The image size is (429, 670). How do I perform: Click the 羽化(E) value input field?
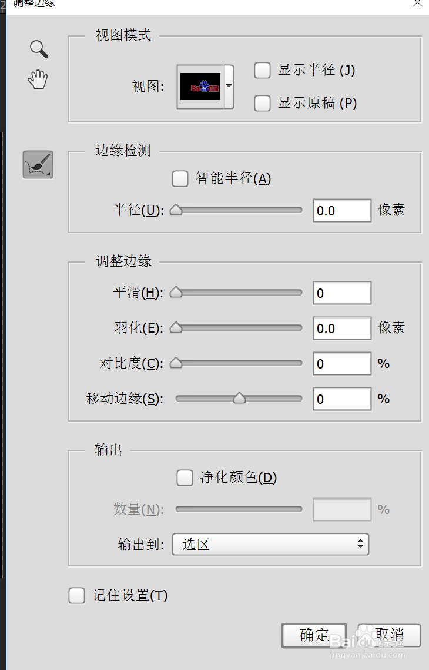(x=342, y=328)
